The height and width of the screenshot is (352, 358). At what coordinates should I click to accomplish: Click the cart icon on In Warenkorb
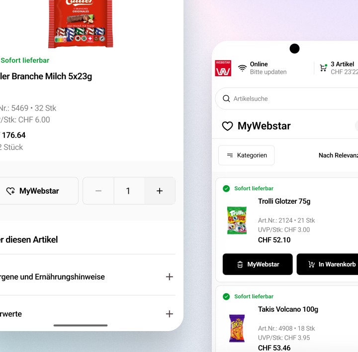[311, 264]
